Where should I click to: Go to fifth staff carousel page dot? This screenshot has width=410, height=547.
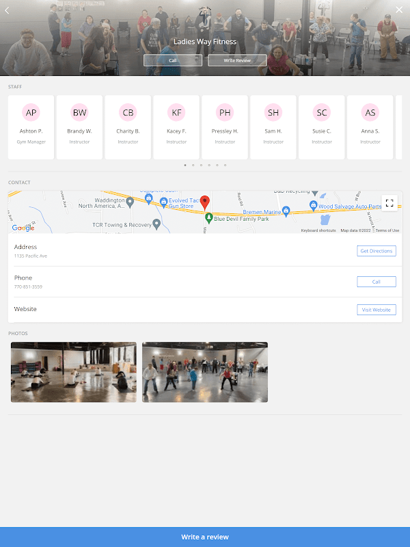click(x=217, y=165)
